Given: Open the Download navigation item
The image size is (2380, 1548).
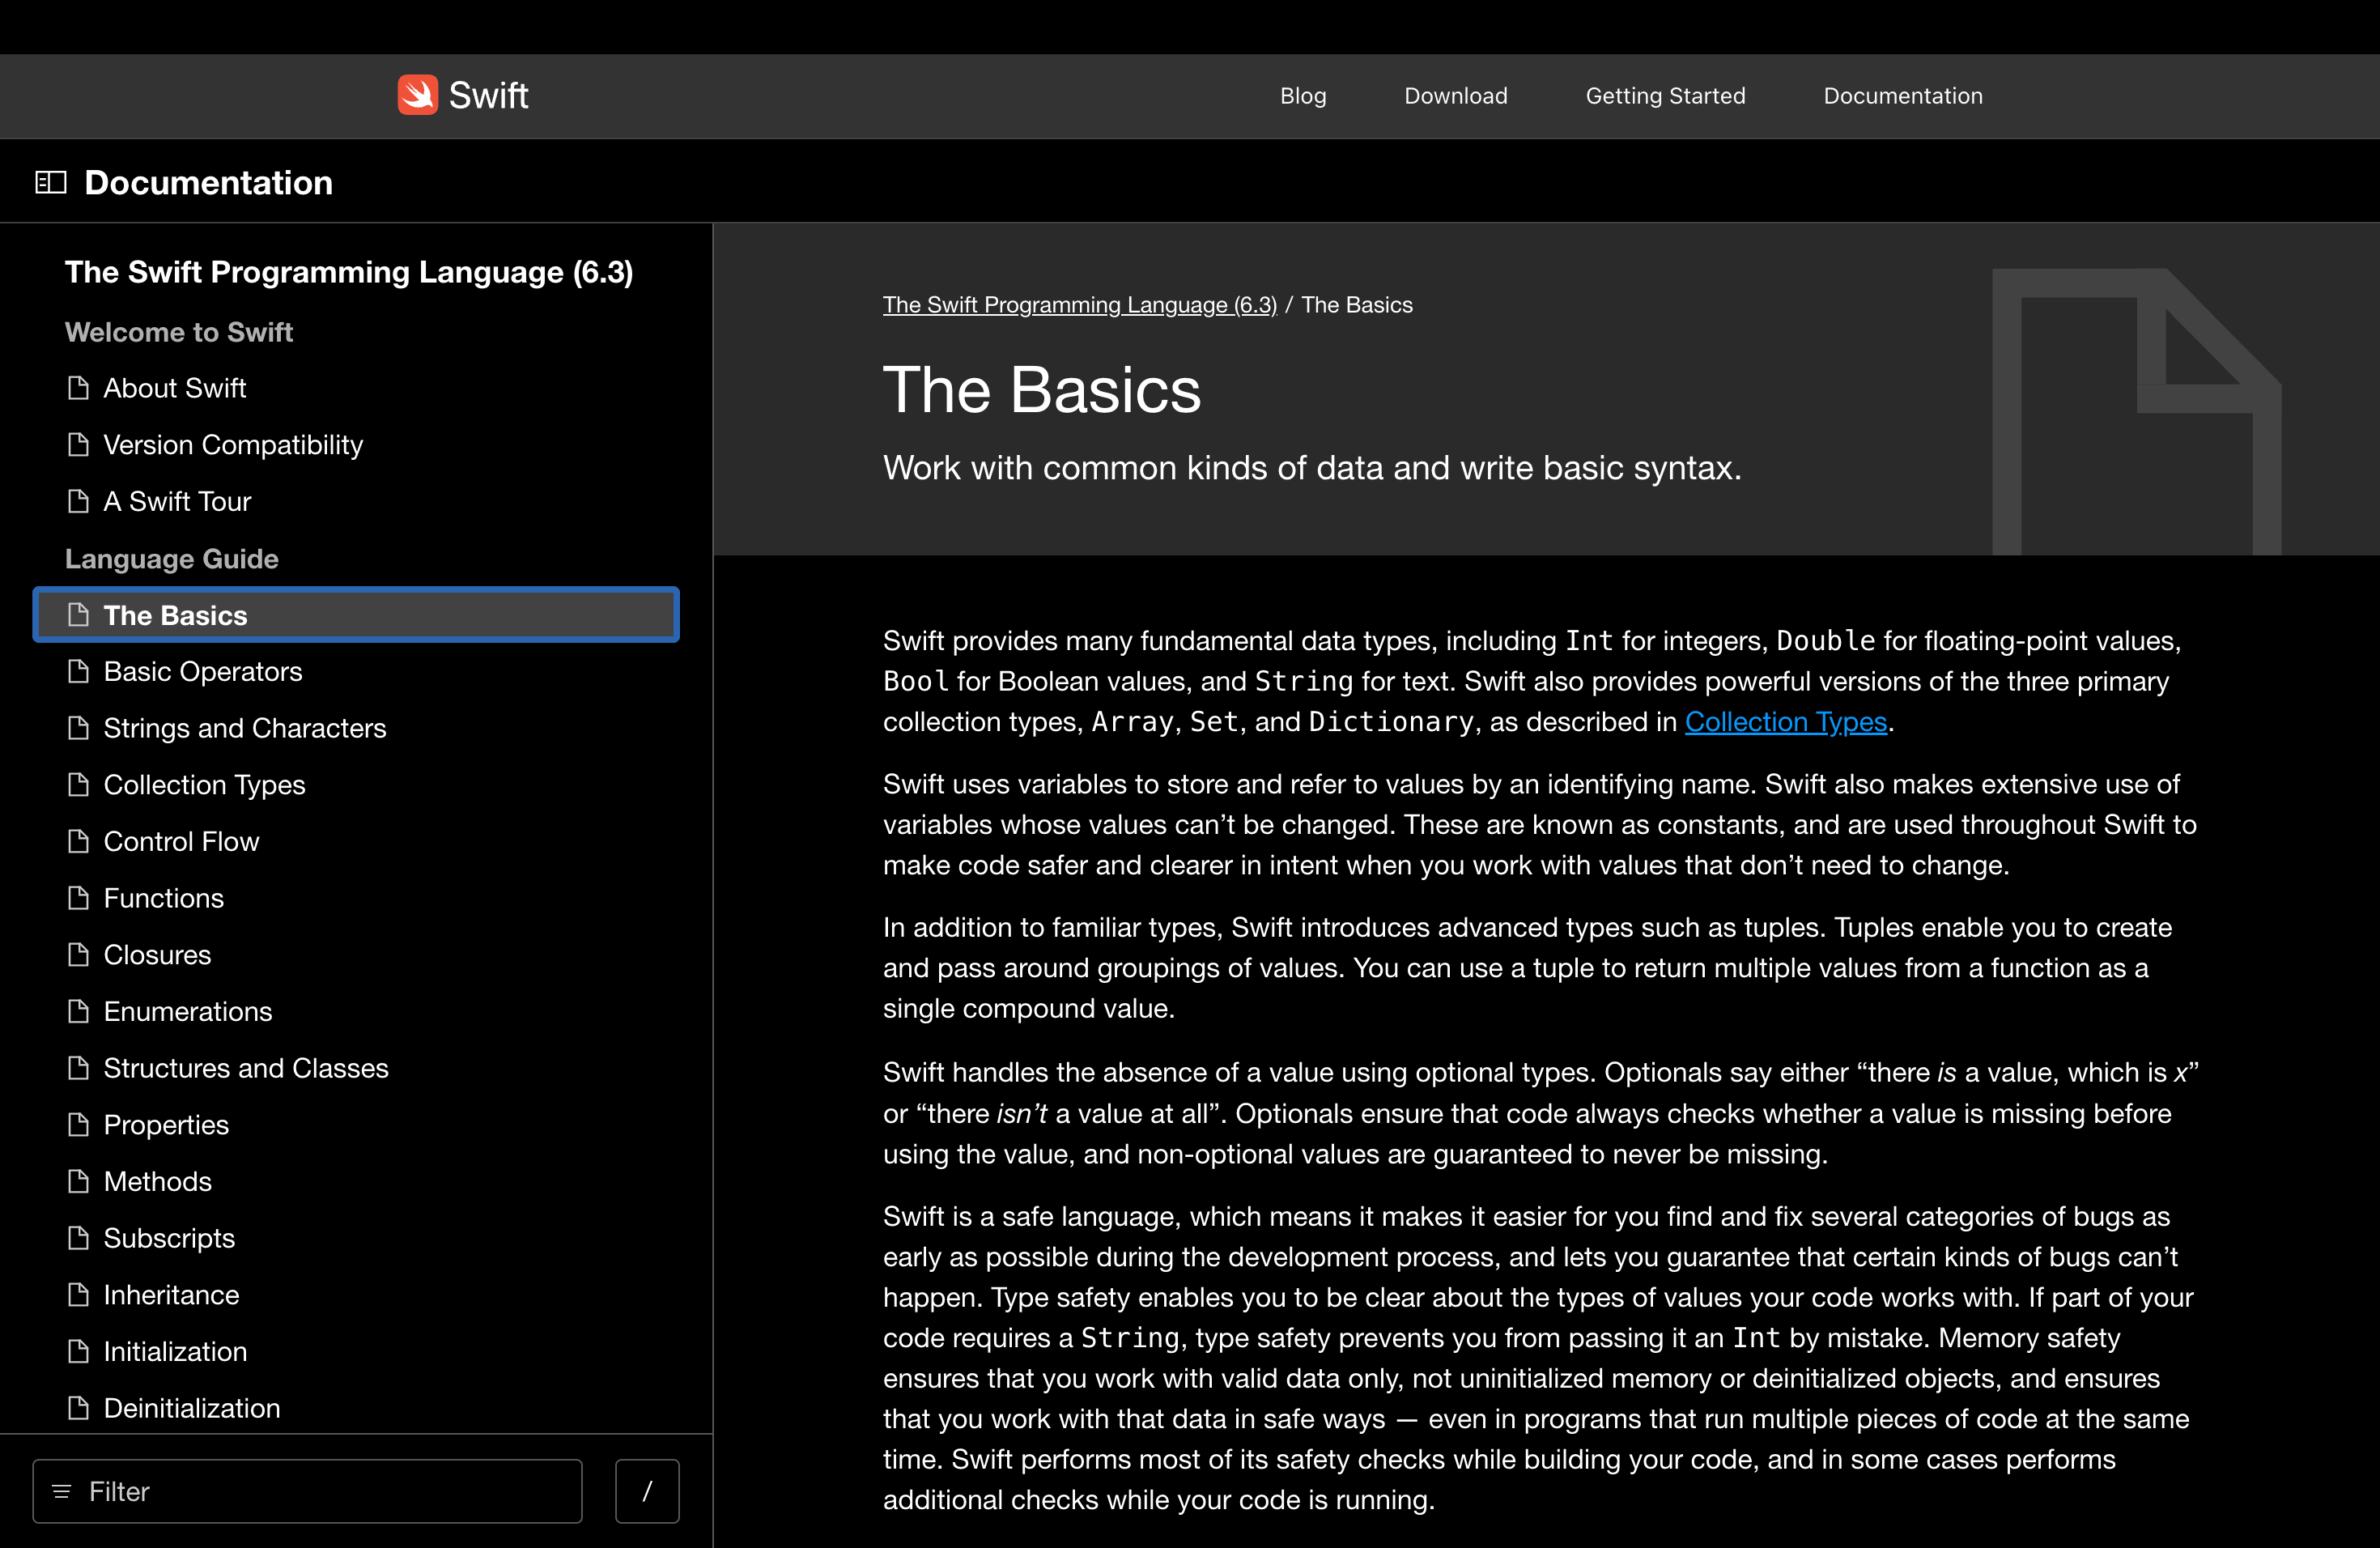Looking at the screenshot, I should [1455, 96].
